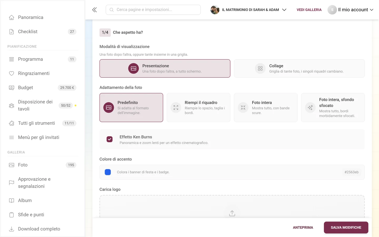Click Download completo arrow icon
The width and height of the screenshot is (379, 237).
[x=12, y=229]
